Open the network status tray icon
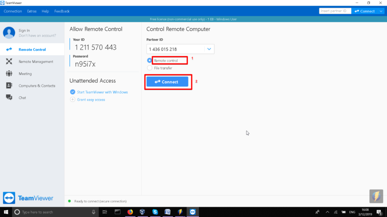This screenshot has height=217, width=387. [x=336, y=212]
